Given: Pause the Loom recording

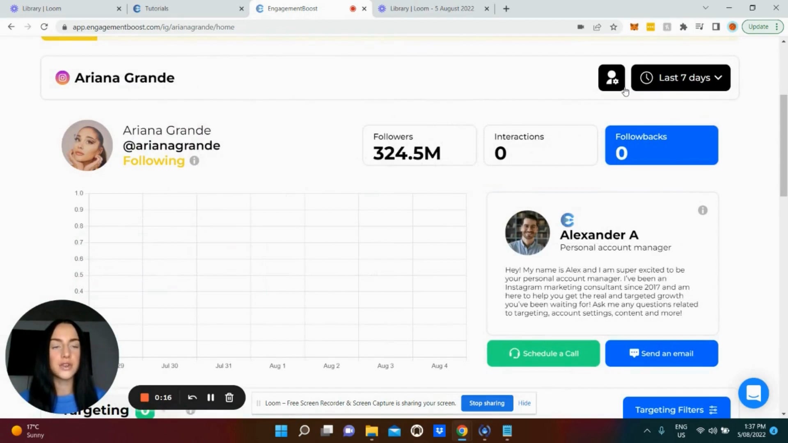Looking at the screenshot, I should point(211,397).
